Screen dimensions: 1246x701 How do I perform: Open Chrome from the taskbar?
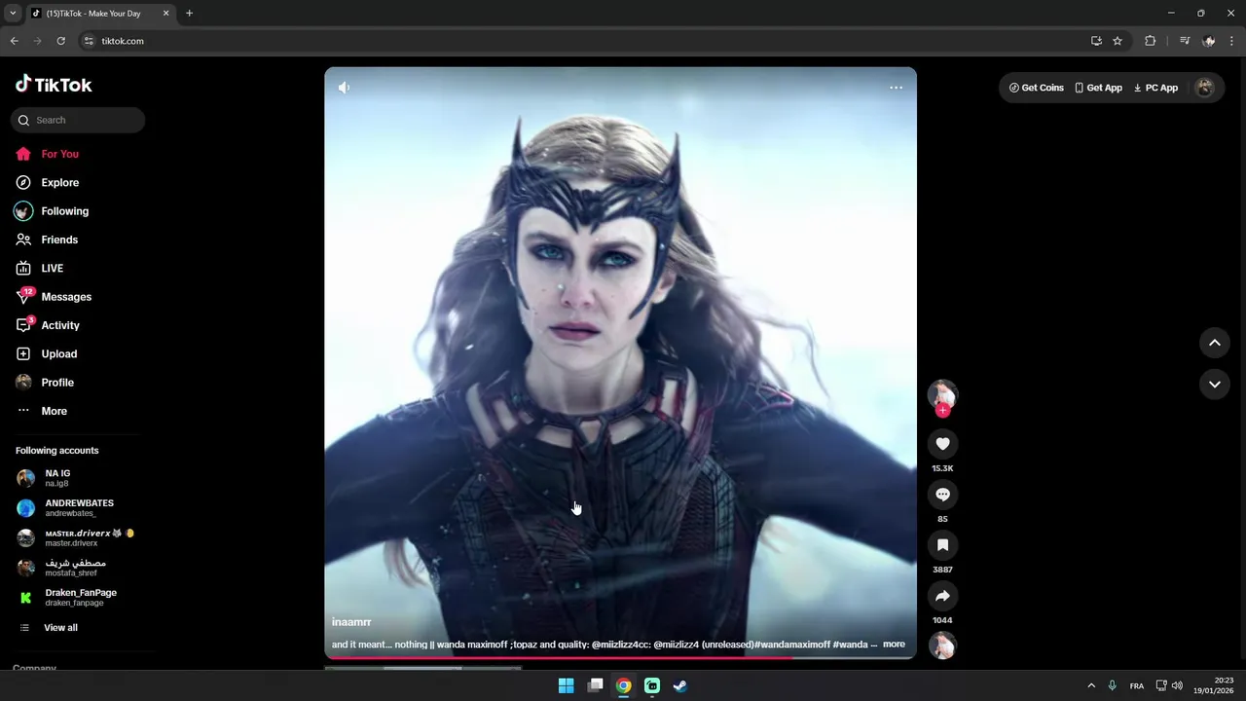click(x=623, y=685)
